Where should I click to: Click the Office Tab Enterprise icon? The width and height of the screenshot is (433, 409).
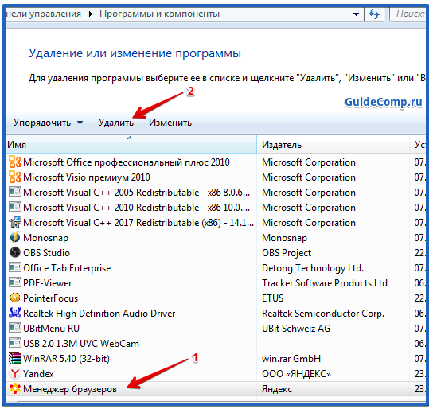click(14, 267)
